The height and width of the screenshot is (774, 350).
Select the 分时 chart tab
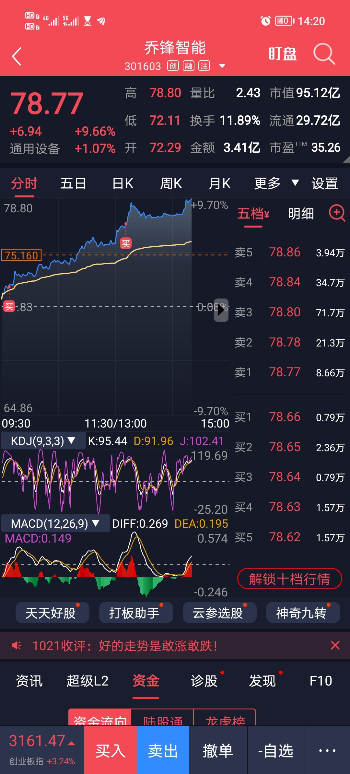tap(24, 183)
